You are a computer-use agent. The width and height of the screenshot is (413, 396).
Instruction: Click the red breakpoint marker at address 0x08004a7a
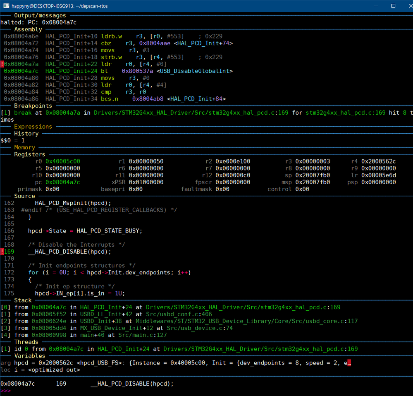[2, 64]
